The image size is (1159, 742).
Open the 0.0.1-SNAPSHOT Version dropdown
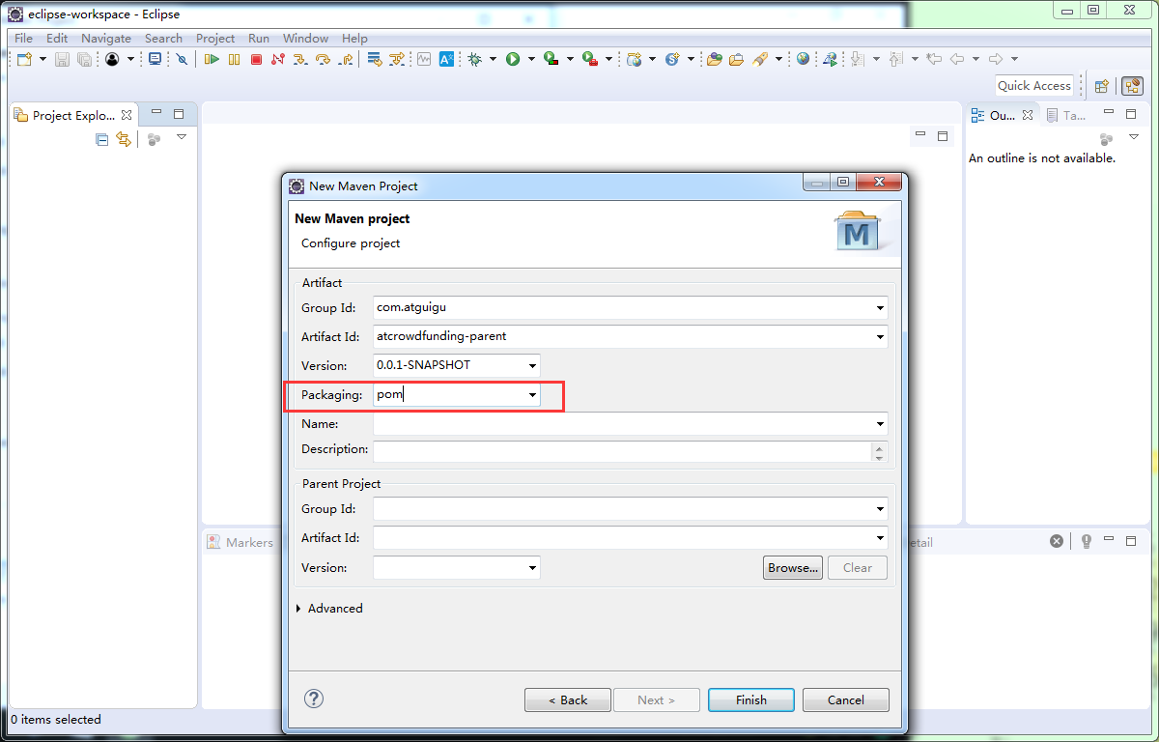pyautogui.click(x=532, y=366)
